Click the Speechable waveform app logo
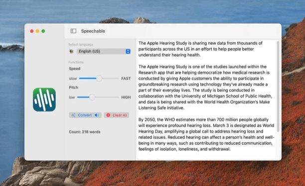The image size is (305, 186). coord(44,99)
